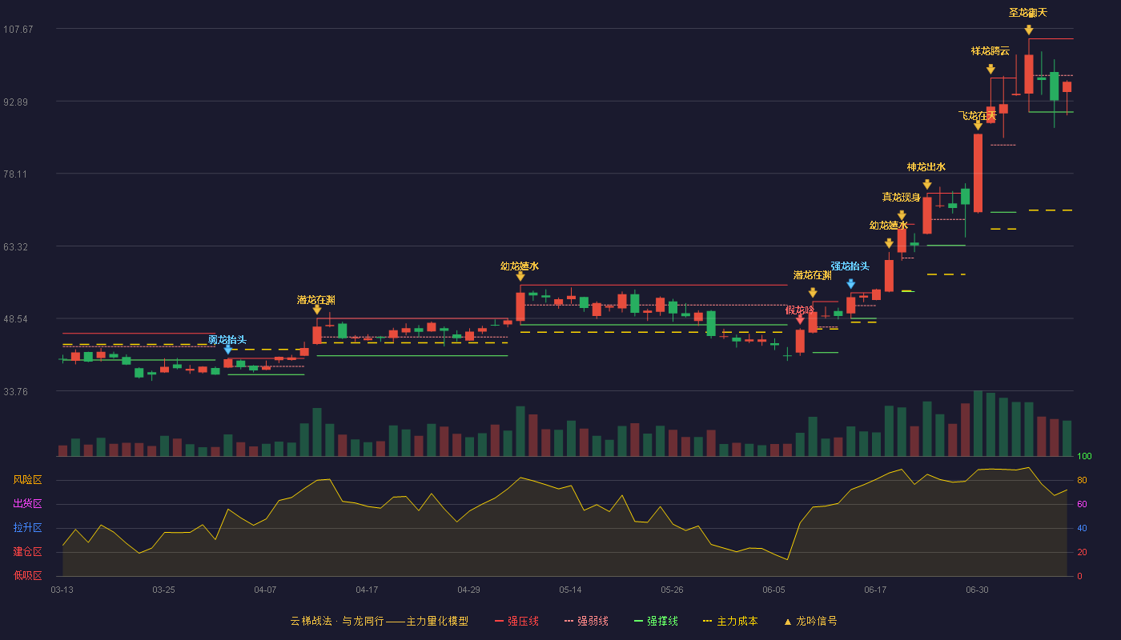This screenshot has height=640, width=1121.
Task: Click the red 假龙吟 signal arrow
Action: click(800, 320)
